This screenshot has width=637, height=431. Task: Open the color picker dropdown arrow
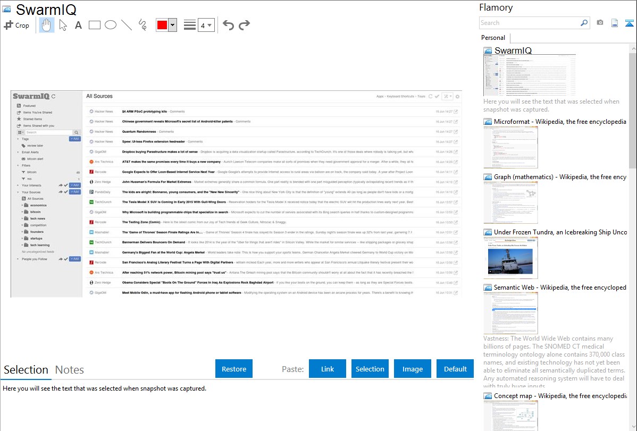tap(172, 25)
